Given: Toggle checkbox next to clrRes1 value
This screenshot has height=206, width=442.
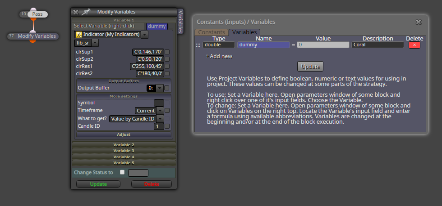Looking at the screenshot, I should pos(167,66).
